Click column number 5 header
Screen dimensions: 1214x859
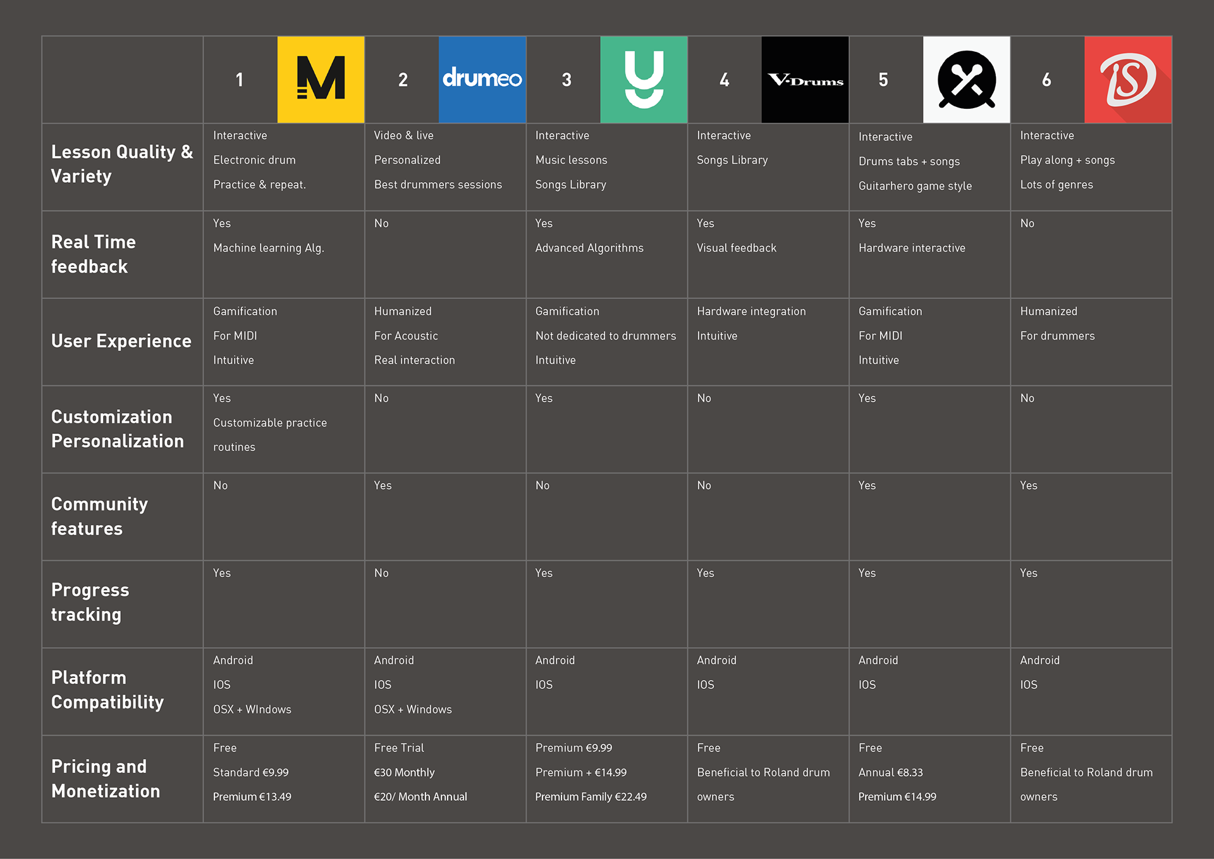click(x=883, y=80)
